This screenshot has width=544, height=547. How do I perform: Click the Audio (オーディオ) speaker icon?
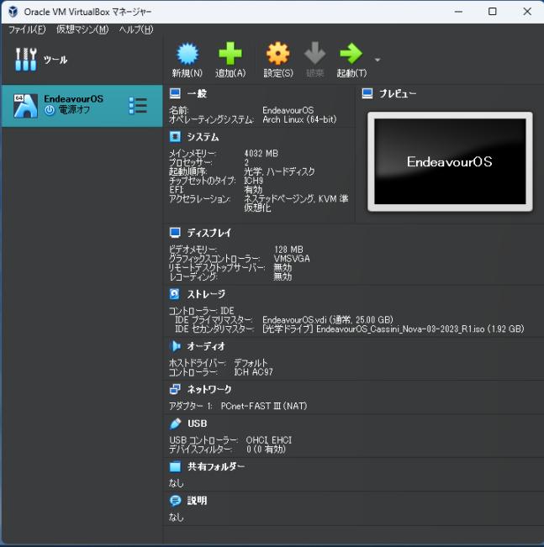point(175,346)
